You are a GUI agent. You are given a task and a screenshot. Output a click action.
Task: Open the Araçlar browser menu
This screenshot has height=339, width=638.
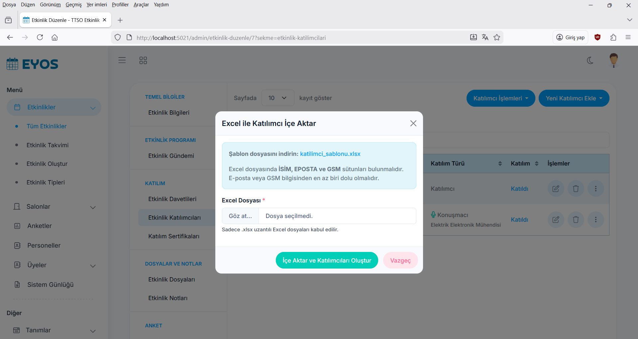point(141,5)
